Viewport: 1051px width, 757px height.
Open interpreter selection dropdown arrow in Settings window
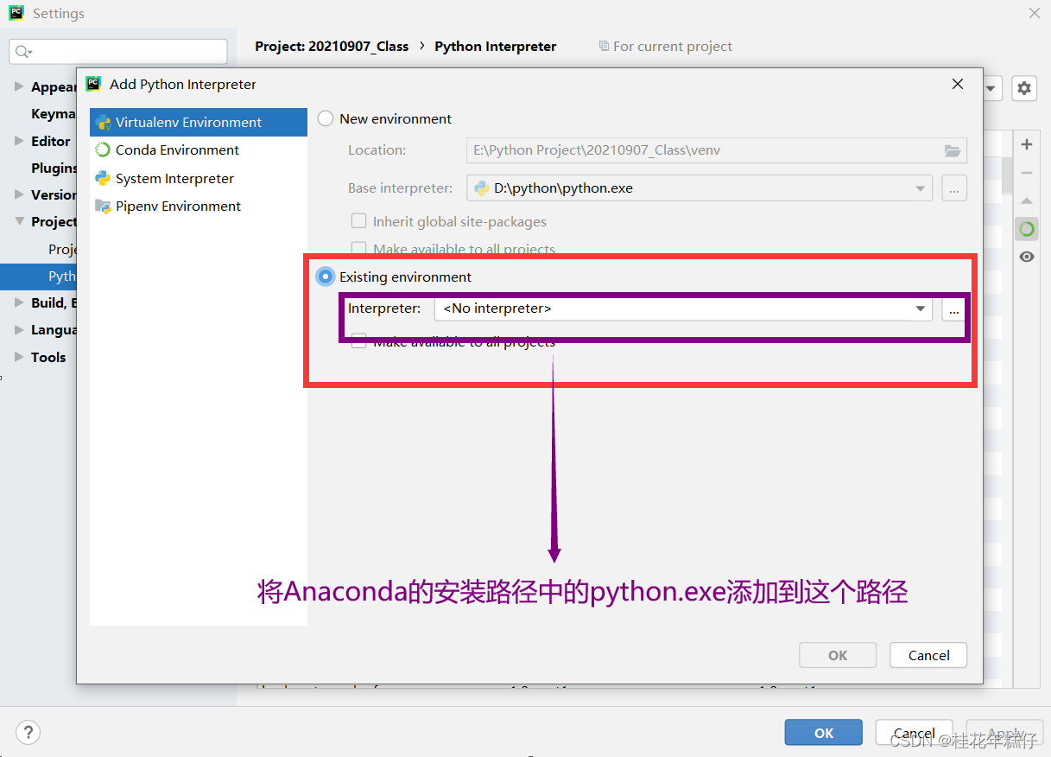(992, 87)
